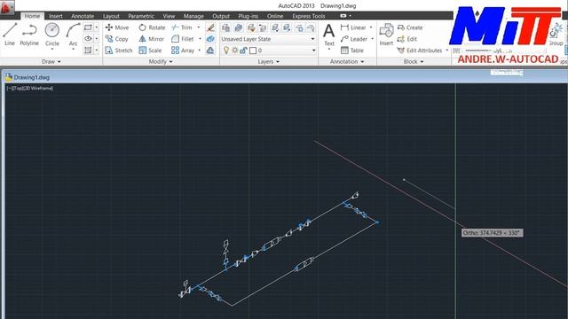The image size is (568, 319).
Task: Select the Arc drawing tool
Action: pos(73,35)
